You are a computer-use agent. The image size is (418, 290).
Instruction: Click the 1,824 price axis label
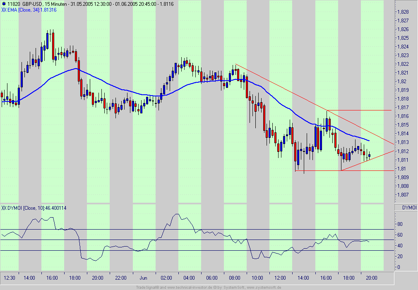coord(403,47)
